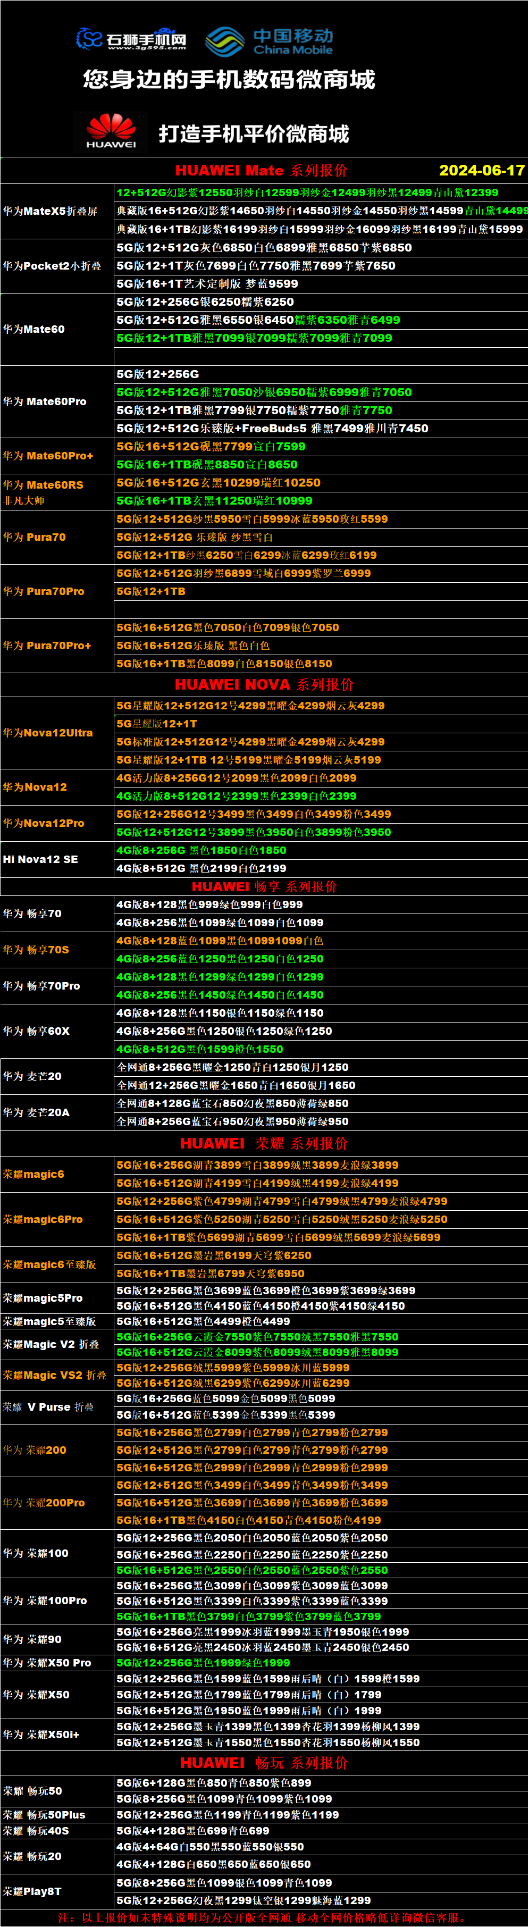The height and width of the screenshot is (1927, 529).
Task: Select the 华为 荣耀X50 Pro model cell
Action: tap(57, 1663)
